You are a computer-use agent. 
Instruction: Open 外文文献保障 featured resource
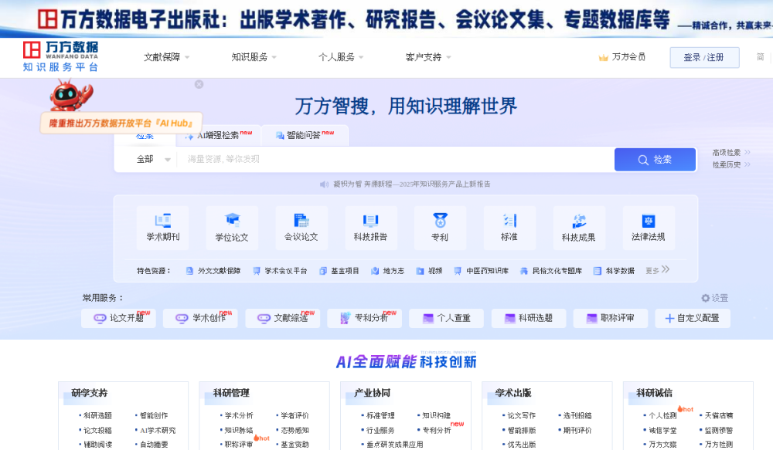click(x=213, y=271)
